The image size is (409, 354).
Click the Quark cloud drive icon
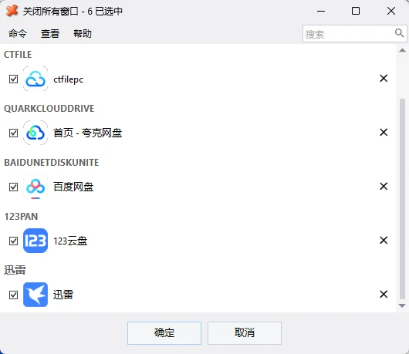pyautogui.click(x=35, y=133)
